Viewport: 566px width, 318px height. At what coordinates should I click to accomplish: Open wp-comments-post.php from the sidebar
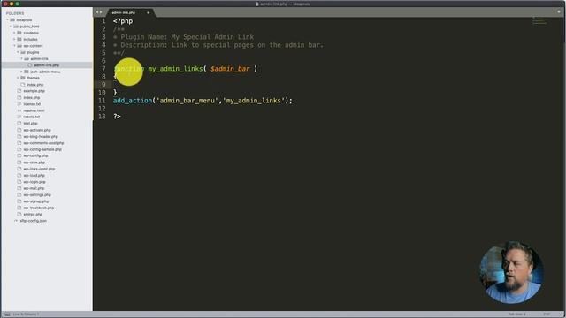coord(43,143)
